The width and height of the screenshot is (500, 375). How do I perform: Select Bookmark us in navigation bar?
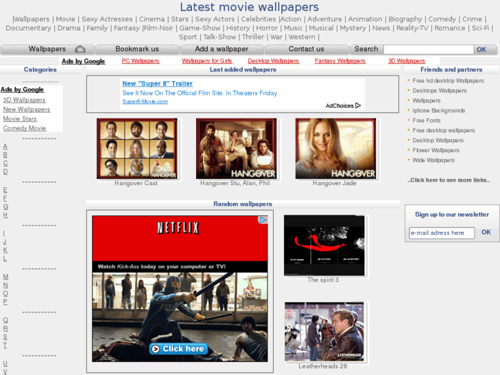[137, 49]
